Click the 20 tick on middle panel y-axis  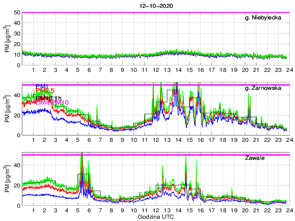(16, 115)
